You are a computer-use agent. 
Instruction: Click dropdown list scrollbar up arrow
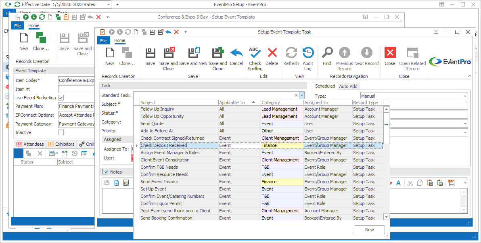point(386,109)
